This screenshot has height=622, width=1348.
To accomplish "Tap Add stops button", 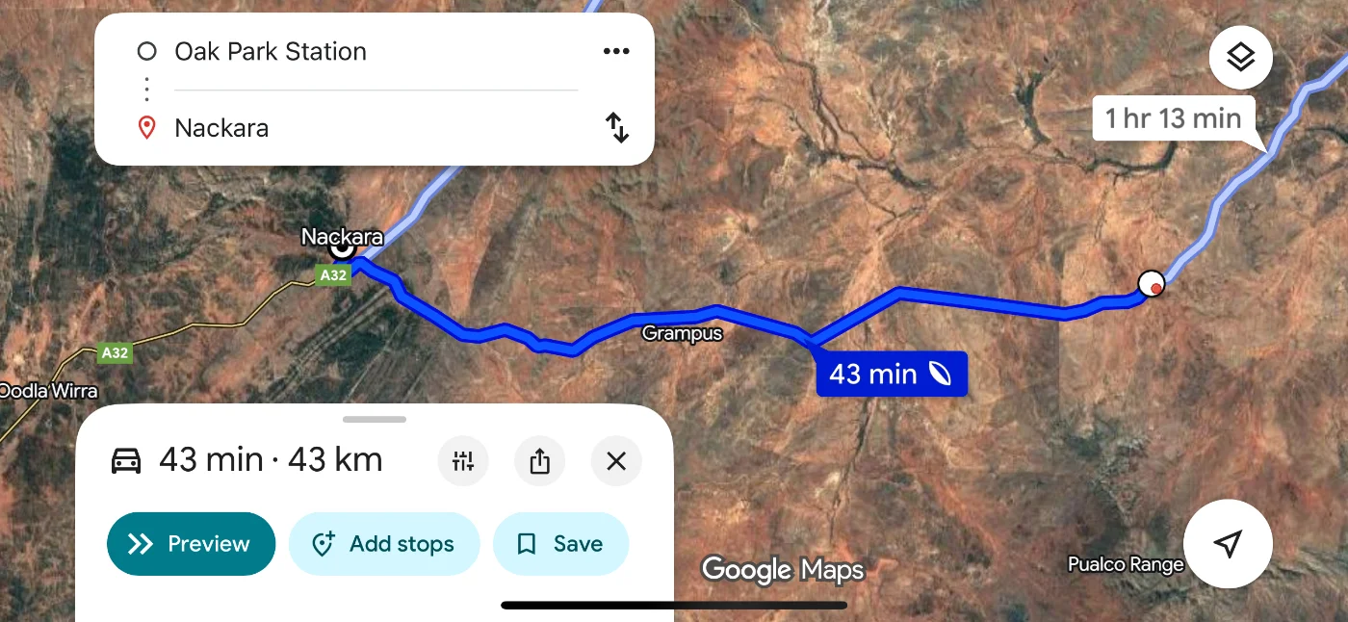I will click(x=384, y=544).
